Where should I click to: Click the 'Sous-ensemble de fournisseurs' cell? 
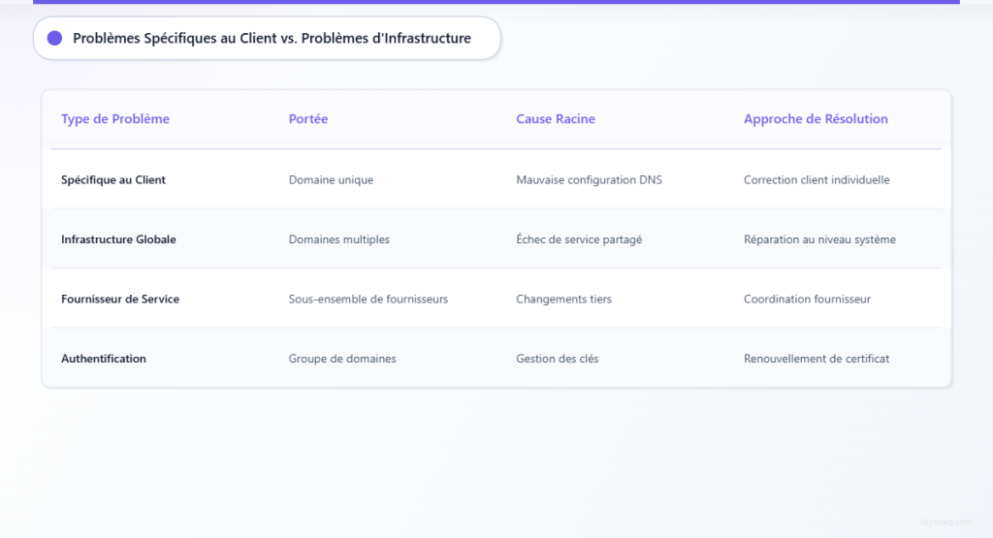[x=368, y=299]
